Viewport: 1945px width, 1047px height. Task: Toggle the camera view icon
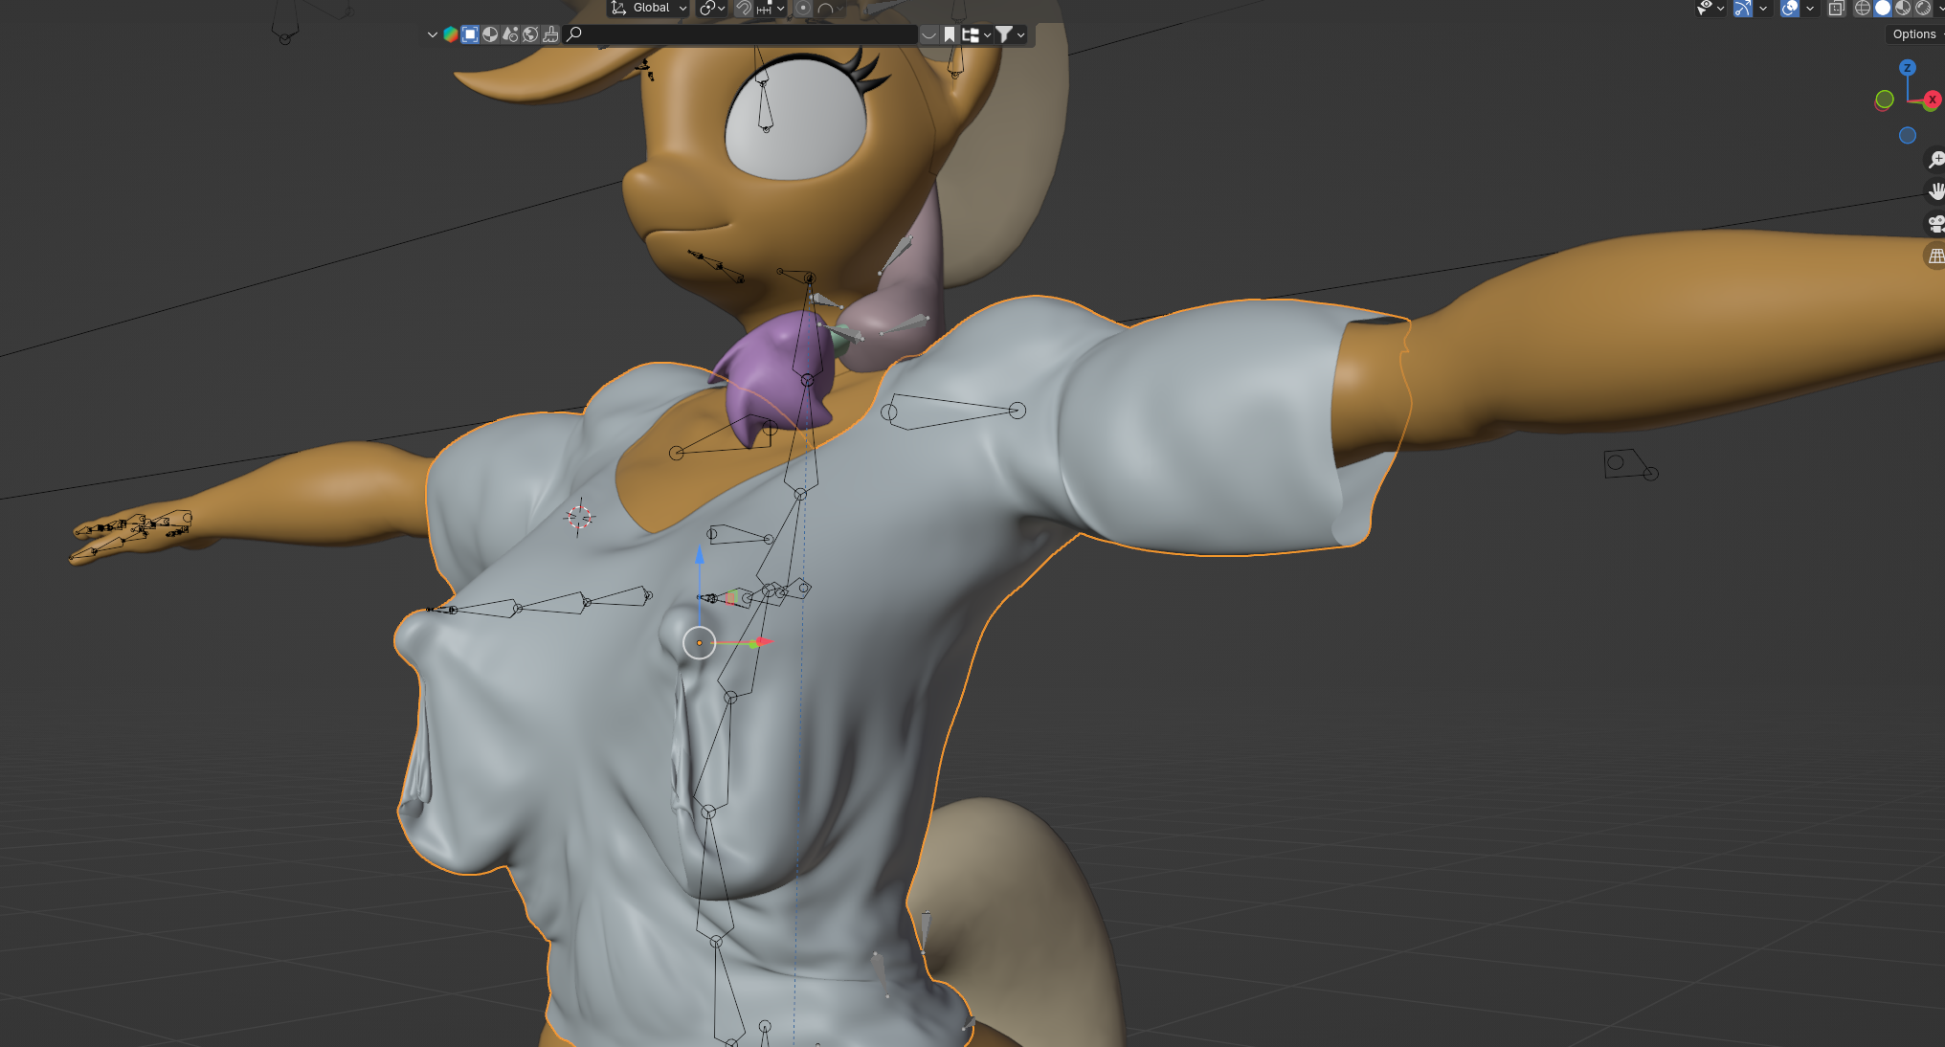[x=1935, y=224]
